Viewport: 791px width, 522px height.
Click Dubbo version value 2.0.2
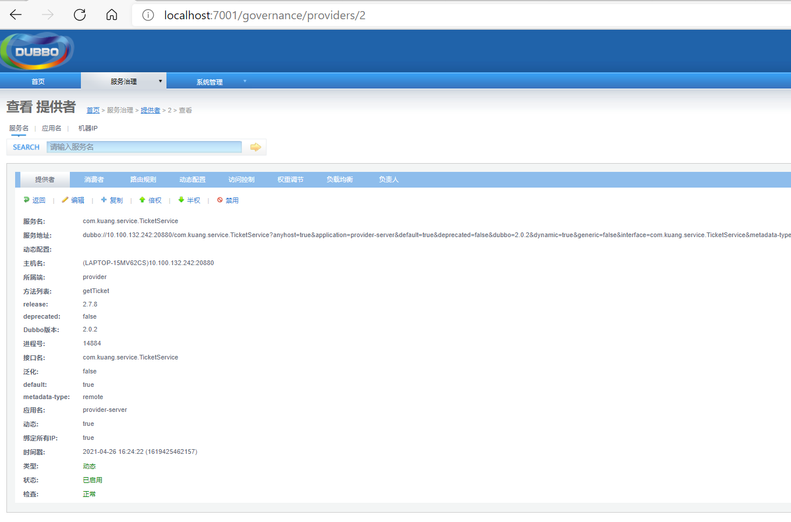point(90,329)
